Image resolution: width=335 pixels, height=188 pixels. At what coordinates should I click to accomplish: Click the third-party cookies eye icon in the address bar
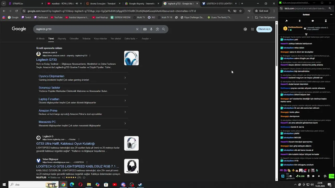pyautogui.click(x=235, y=11)
